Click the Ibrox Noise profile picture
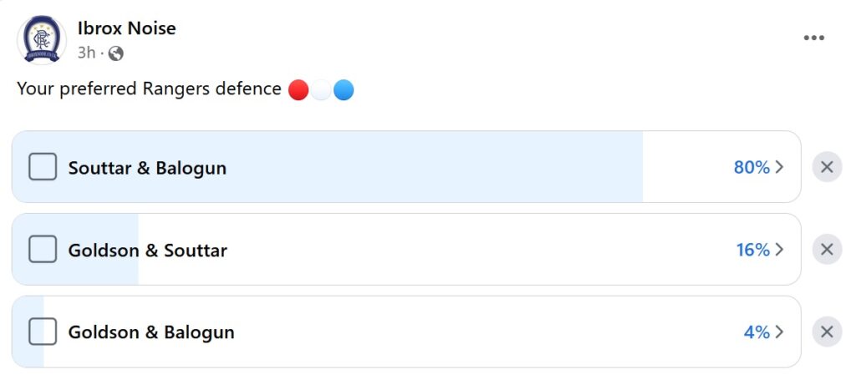The image size is (856, 375). pyautogui.click(x=42, y=39)
